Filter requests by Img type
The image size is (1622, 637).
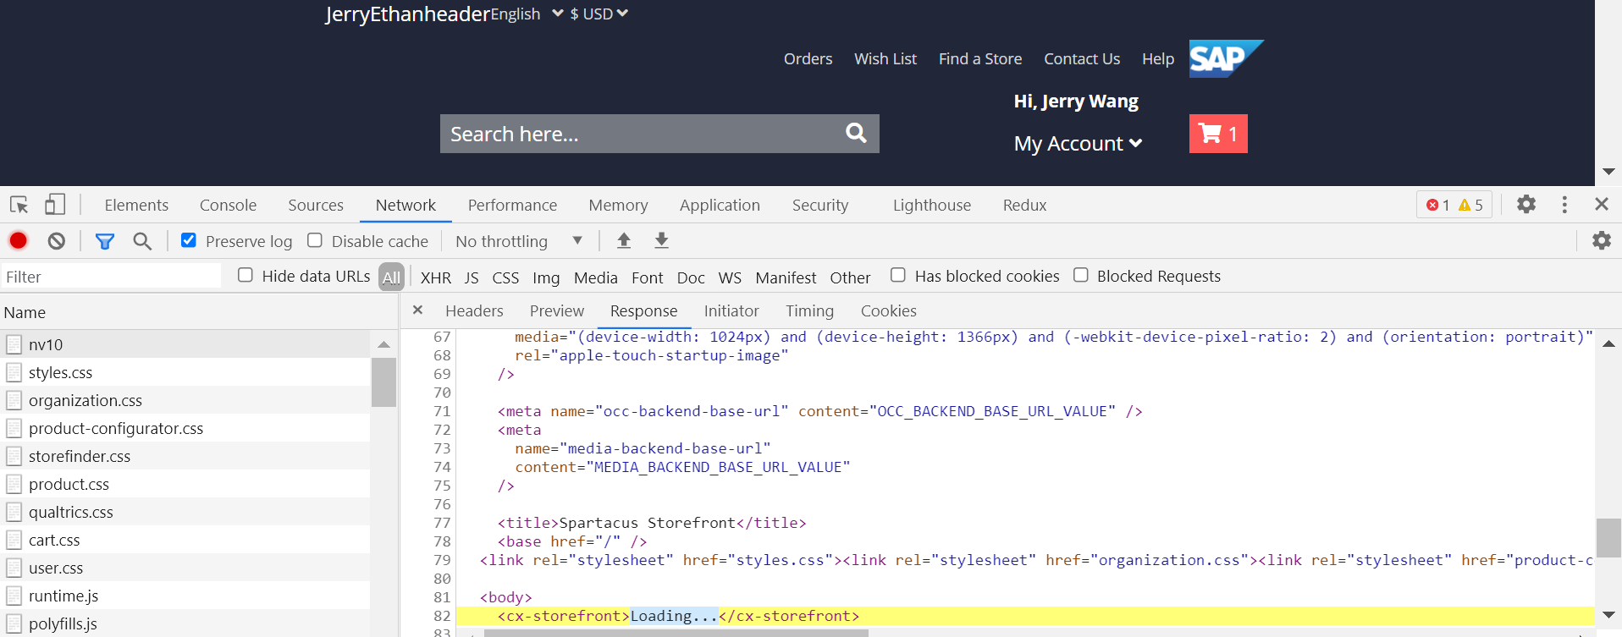[546, 277]
